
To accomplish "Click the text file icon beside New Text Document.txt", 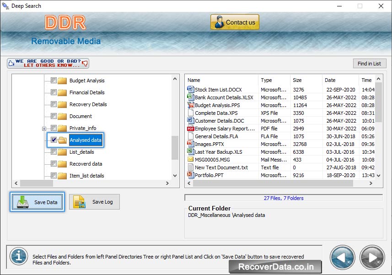I will [190, 167].
